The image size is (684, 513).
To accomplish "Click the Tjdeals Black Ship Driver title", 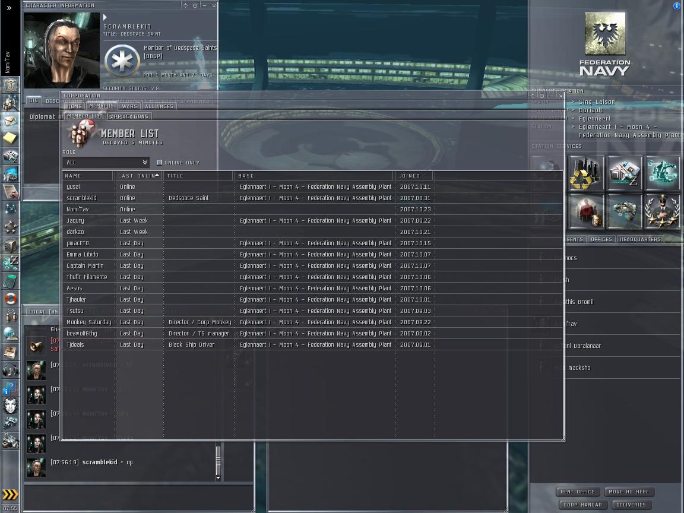I will click(x=192, y=344).
